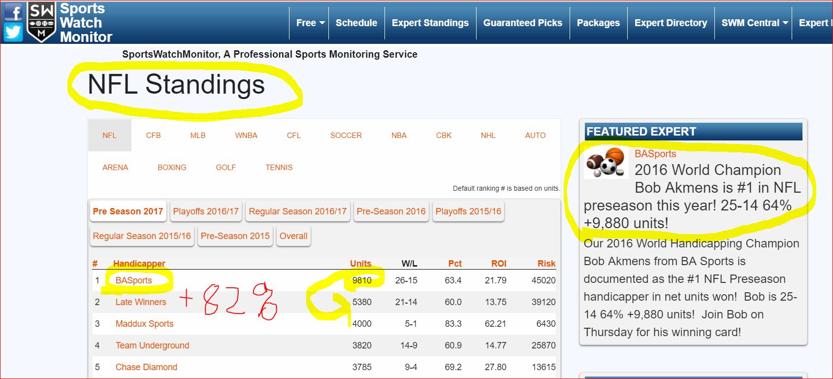Go to Expert Standings page

430,23
